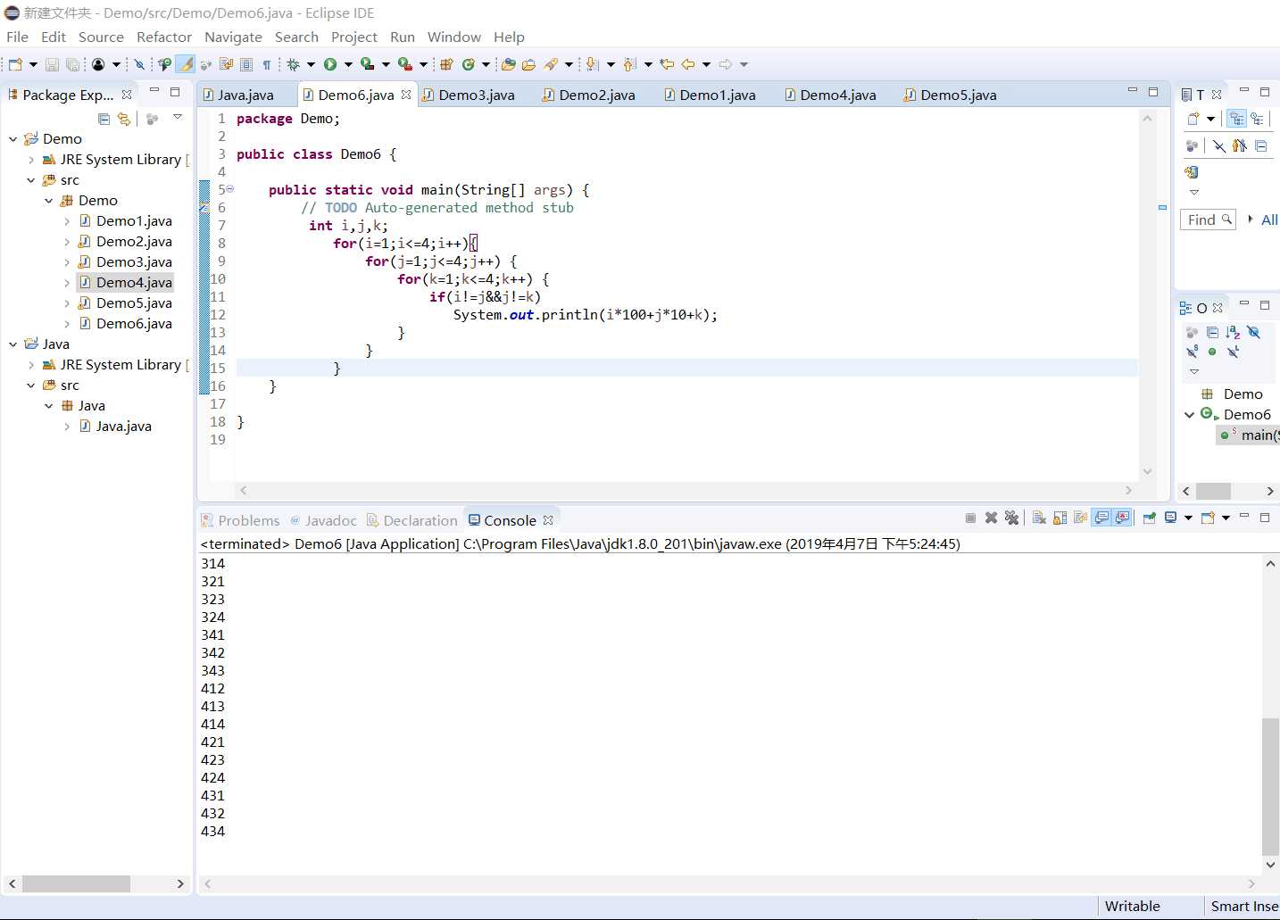Toggle Block Selection Mode button
1280x920 pixels.
tap(246, 64)
